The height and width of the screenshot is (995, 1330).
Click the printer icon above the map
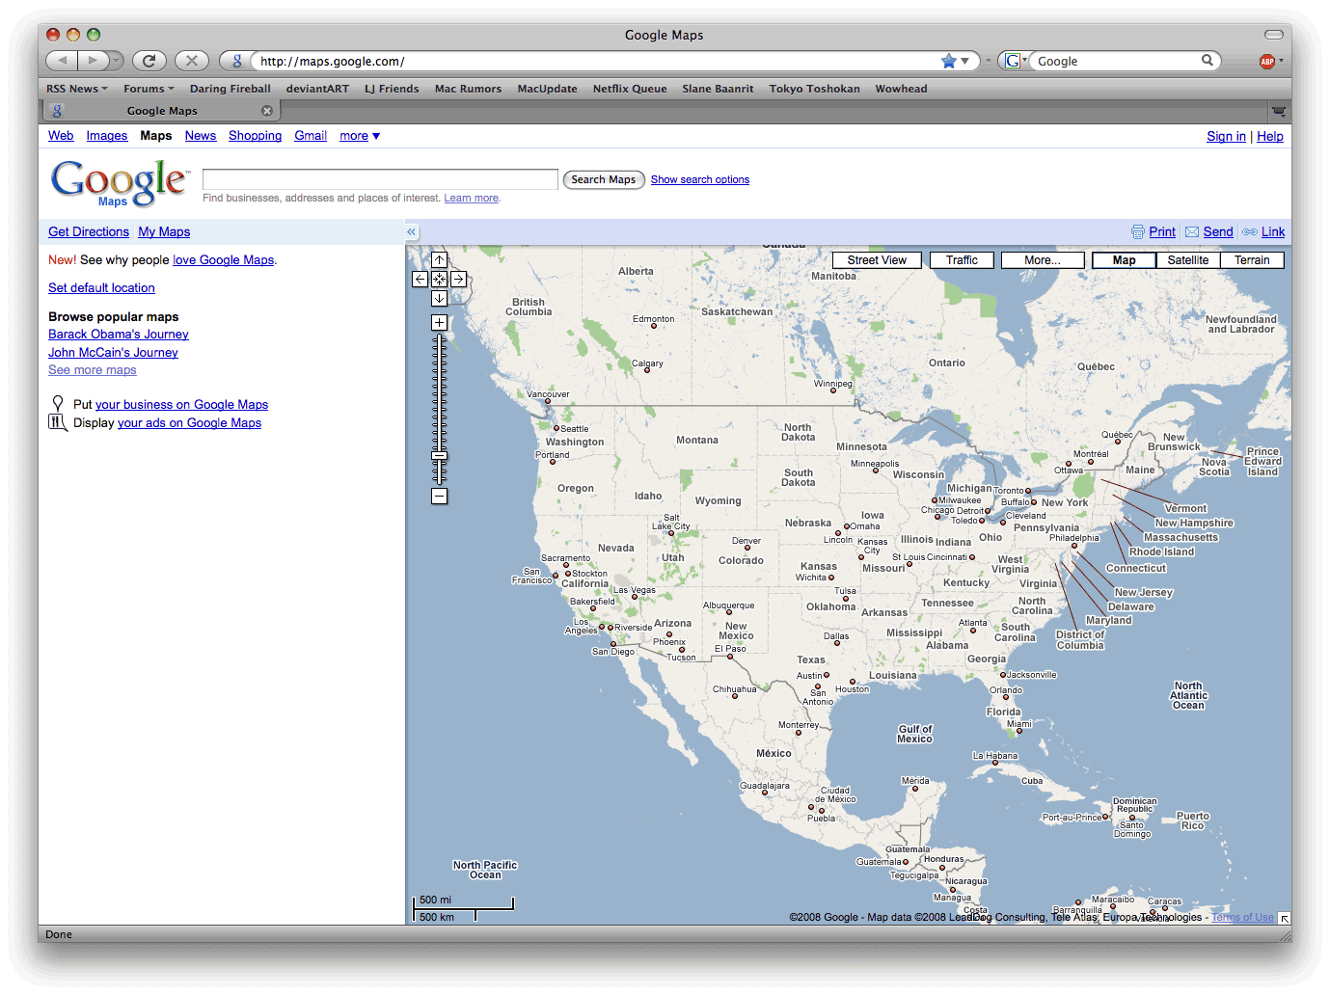(1138, 232)
